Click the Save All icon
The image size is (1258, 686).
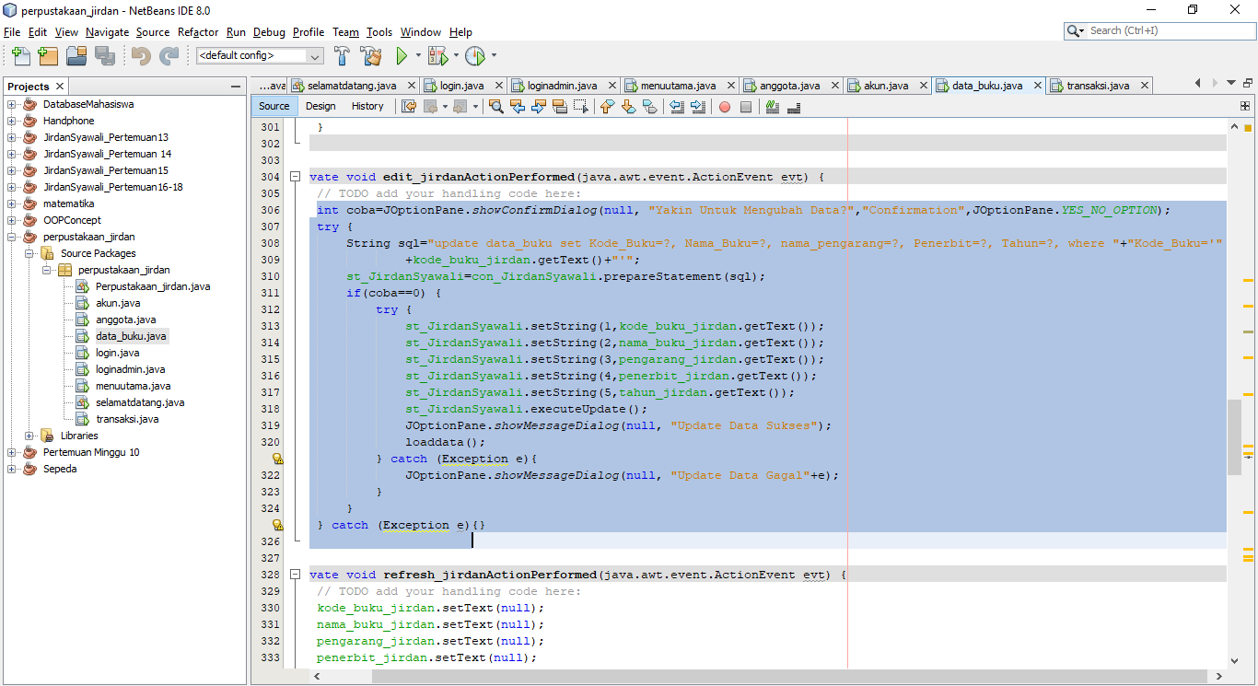click(x=103, y=55)
